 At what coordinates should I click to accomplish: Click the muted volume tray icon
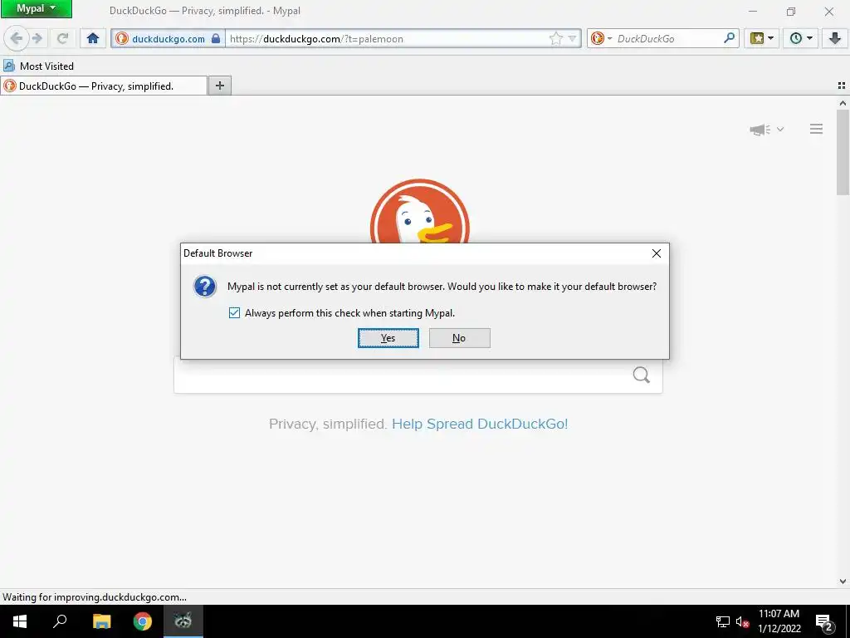(742, 621)
